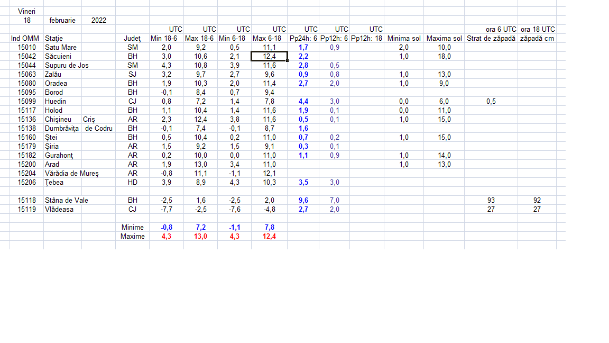This screenshot has width=609, height=343.
Task: Select the blue minimum value -0,8
Action: pyautogui.click(x=167, y=227)
